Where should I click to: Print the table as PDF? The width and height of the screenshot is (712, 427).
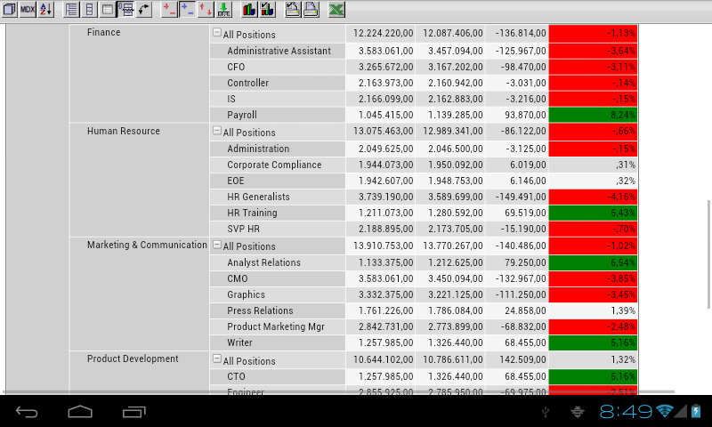pos(311,9)
